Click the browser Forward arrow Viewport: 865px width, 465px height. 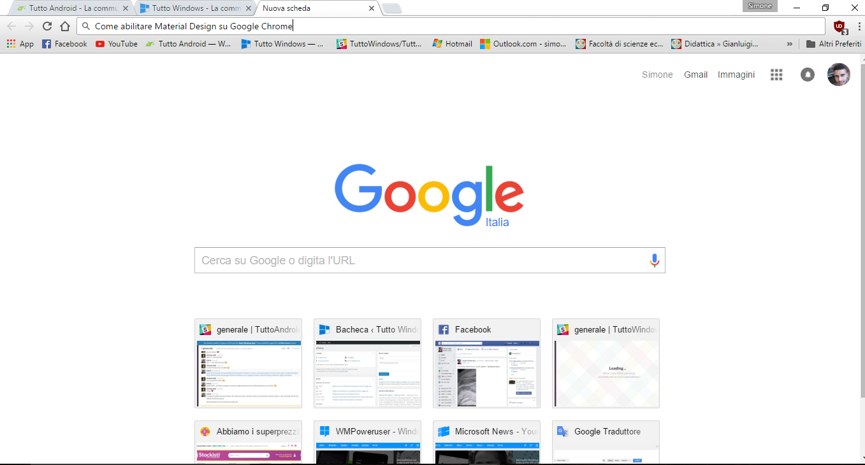[29, 26]
